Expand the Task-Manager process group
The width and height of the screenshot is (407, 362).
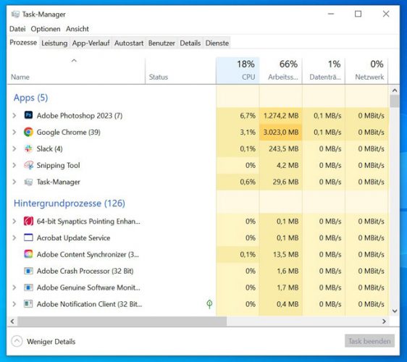coord(14,182)
